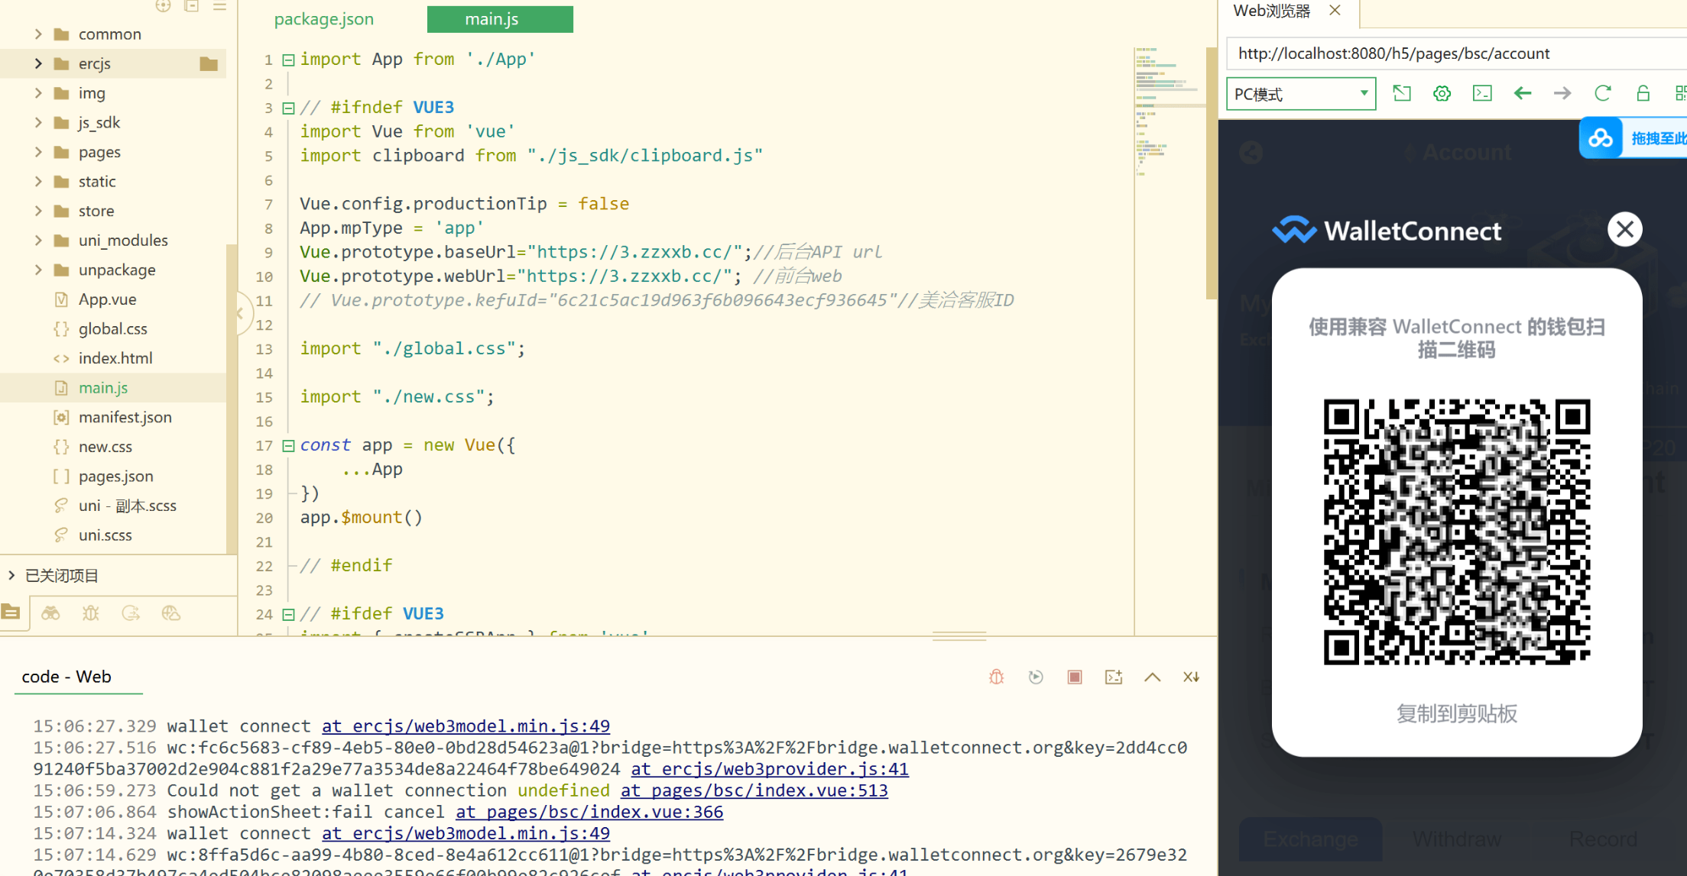Toggle the browser lock icon
The width and height of the screenshot is (1687, 876).
1643,93
